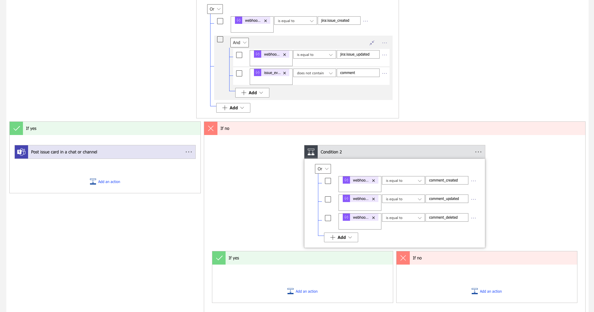Click the condition icon on Condition 2 header

coord(311,152)
